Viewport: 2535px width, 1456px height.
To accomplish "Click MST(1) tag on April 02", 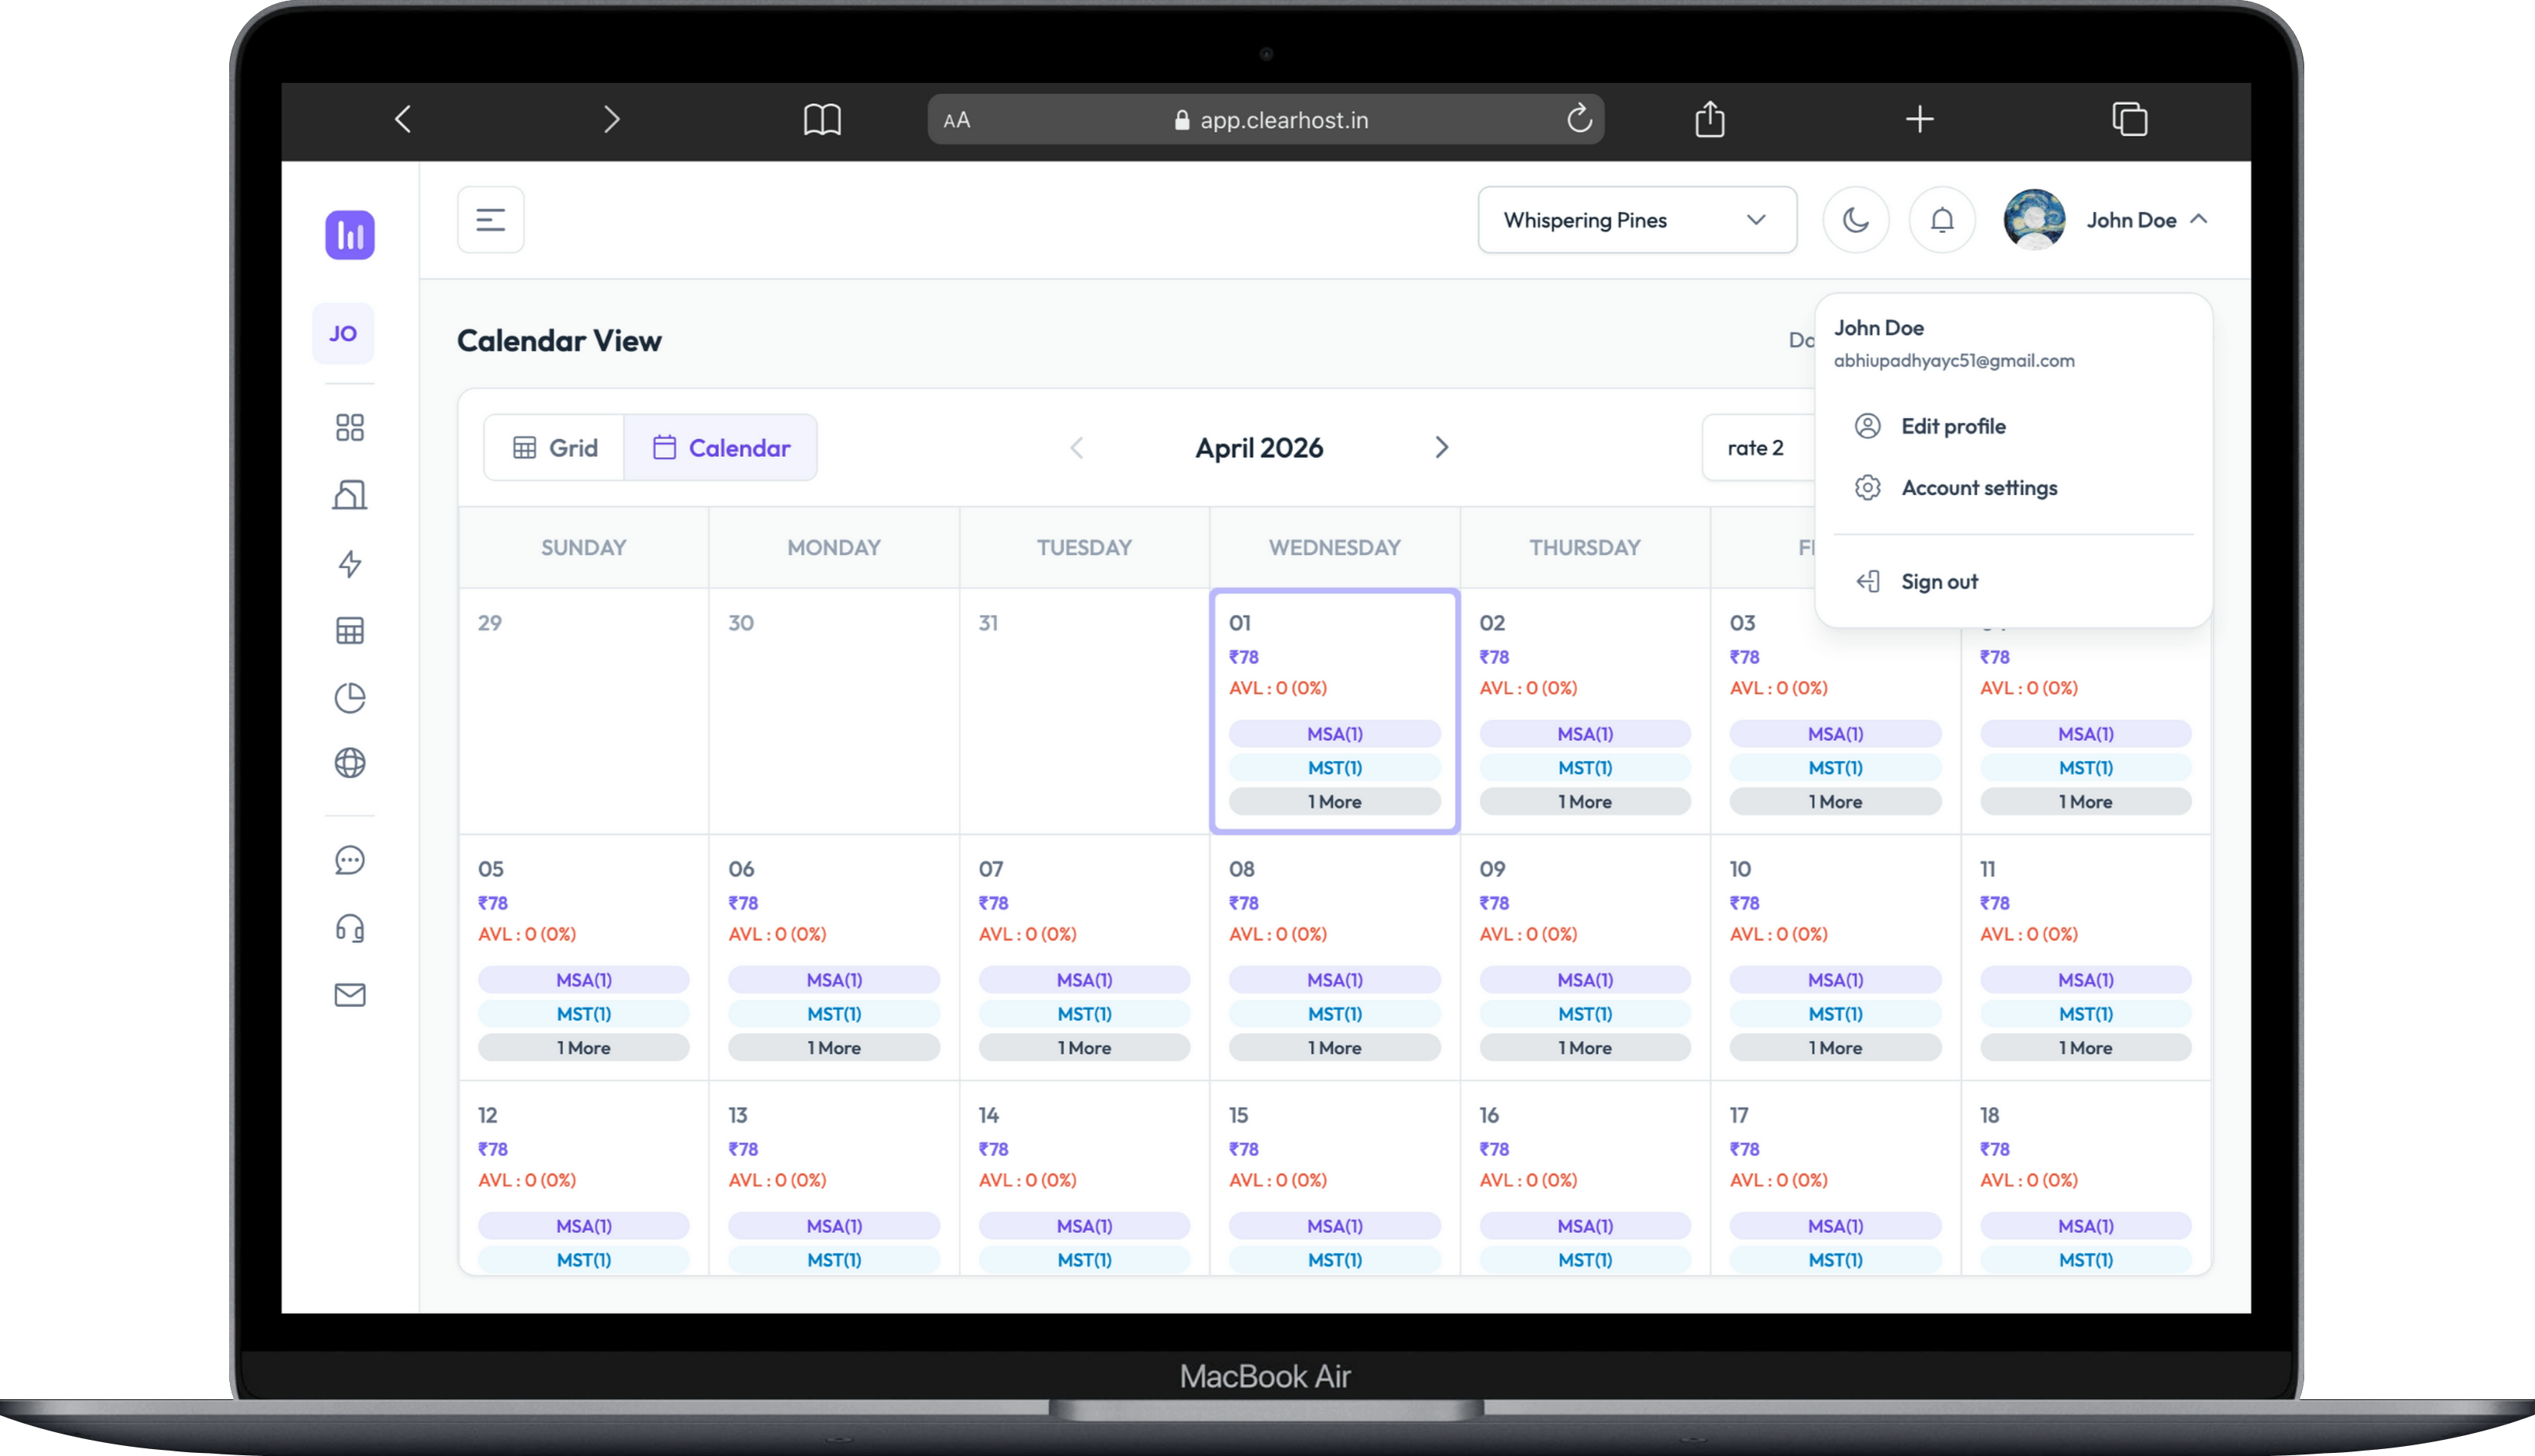I will [x=1584, y=768].
